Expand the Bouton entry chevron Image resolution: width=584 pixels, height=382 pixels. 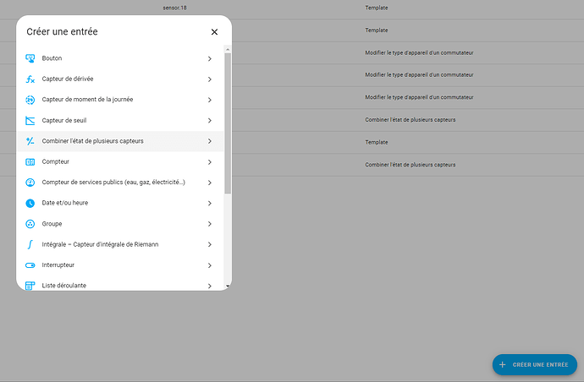[x=209, y=58]
